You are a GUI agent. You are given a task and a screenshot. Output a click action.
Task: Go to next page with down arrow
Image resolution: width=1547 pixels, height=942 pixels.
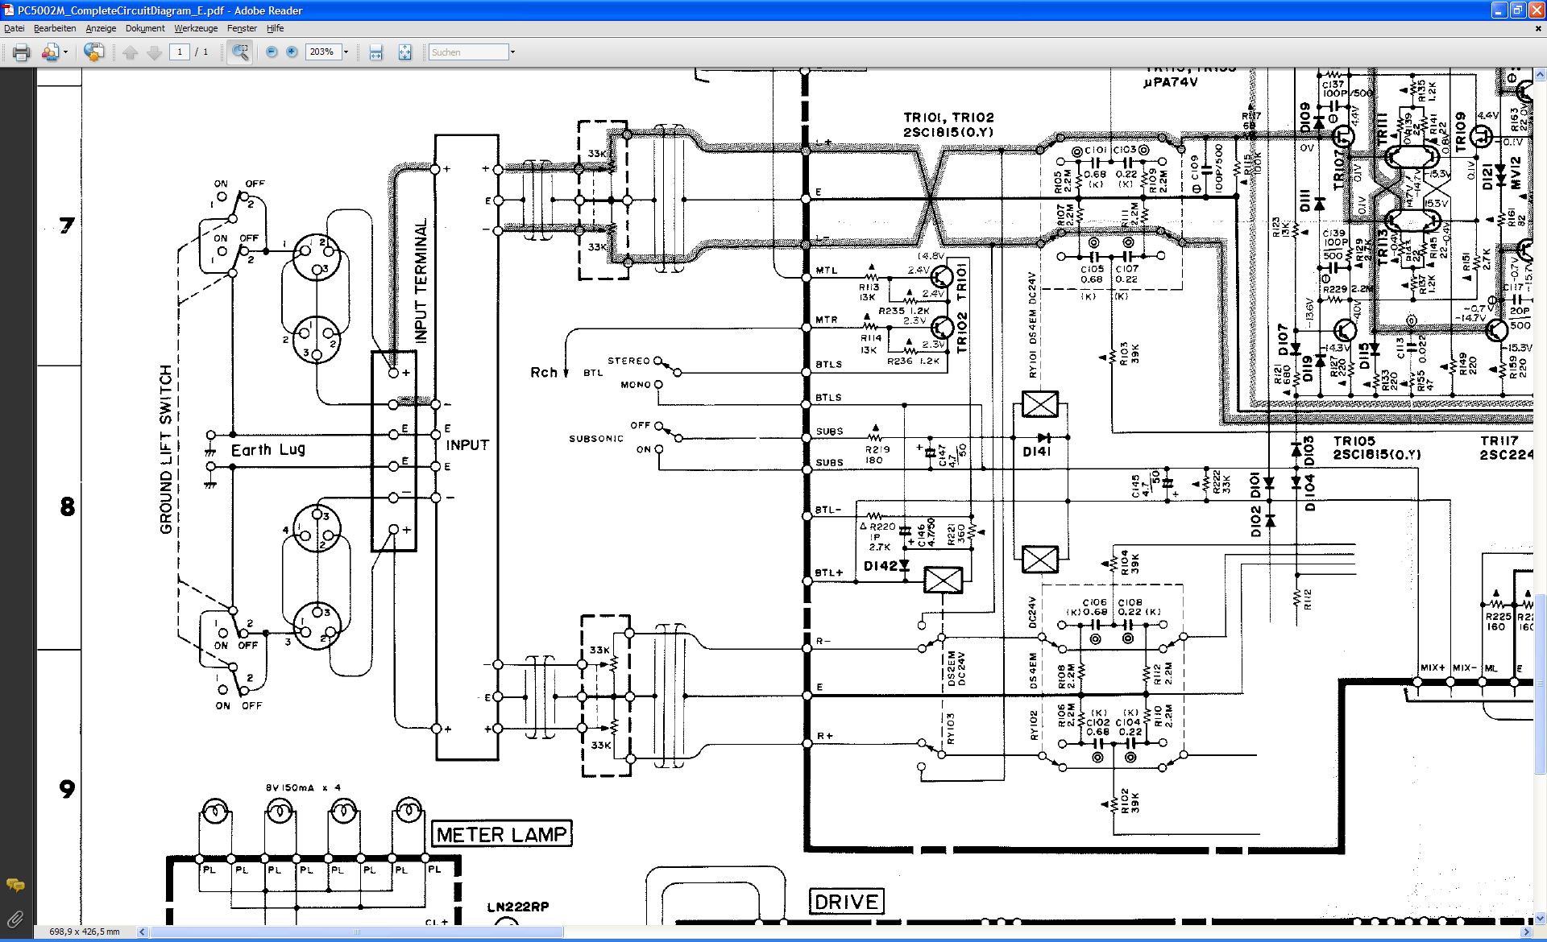[155, 52]
